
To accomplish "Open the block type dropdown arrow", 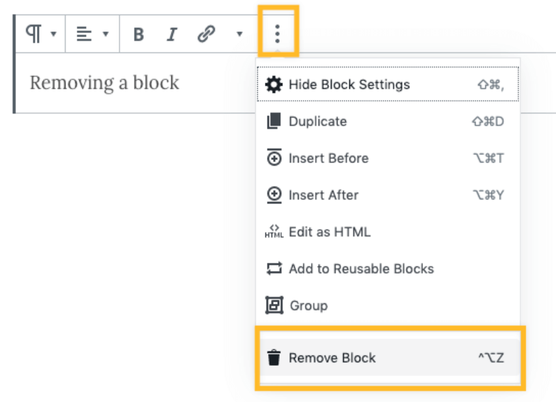I will click(x=53, y=34).
